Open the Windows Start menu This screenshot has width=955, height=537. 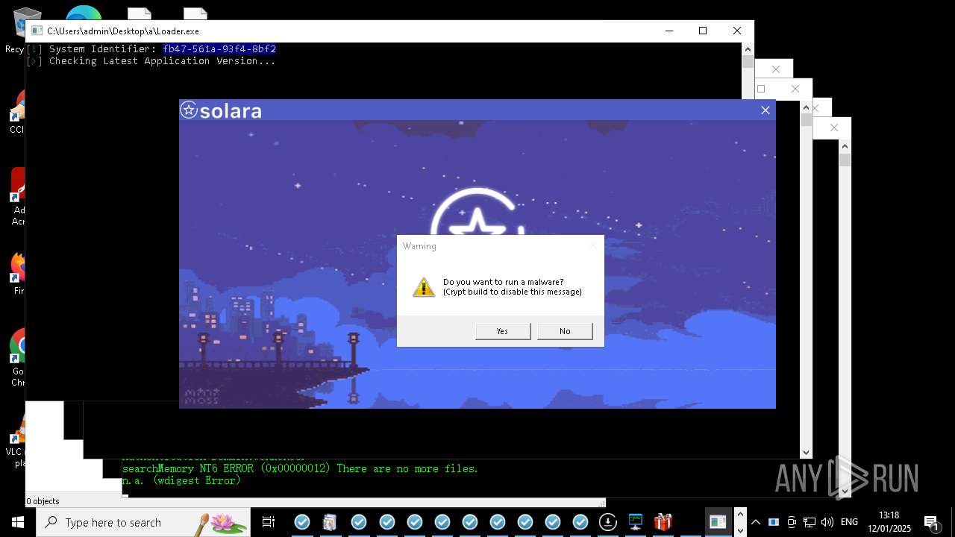[18, 522]
